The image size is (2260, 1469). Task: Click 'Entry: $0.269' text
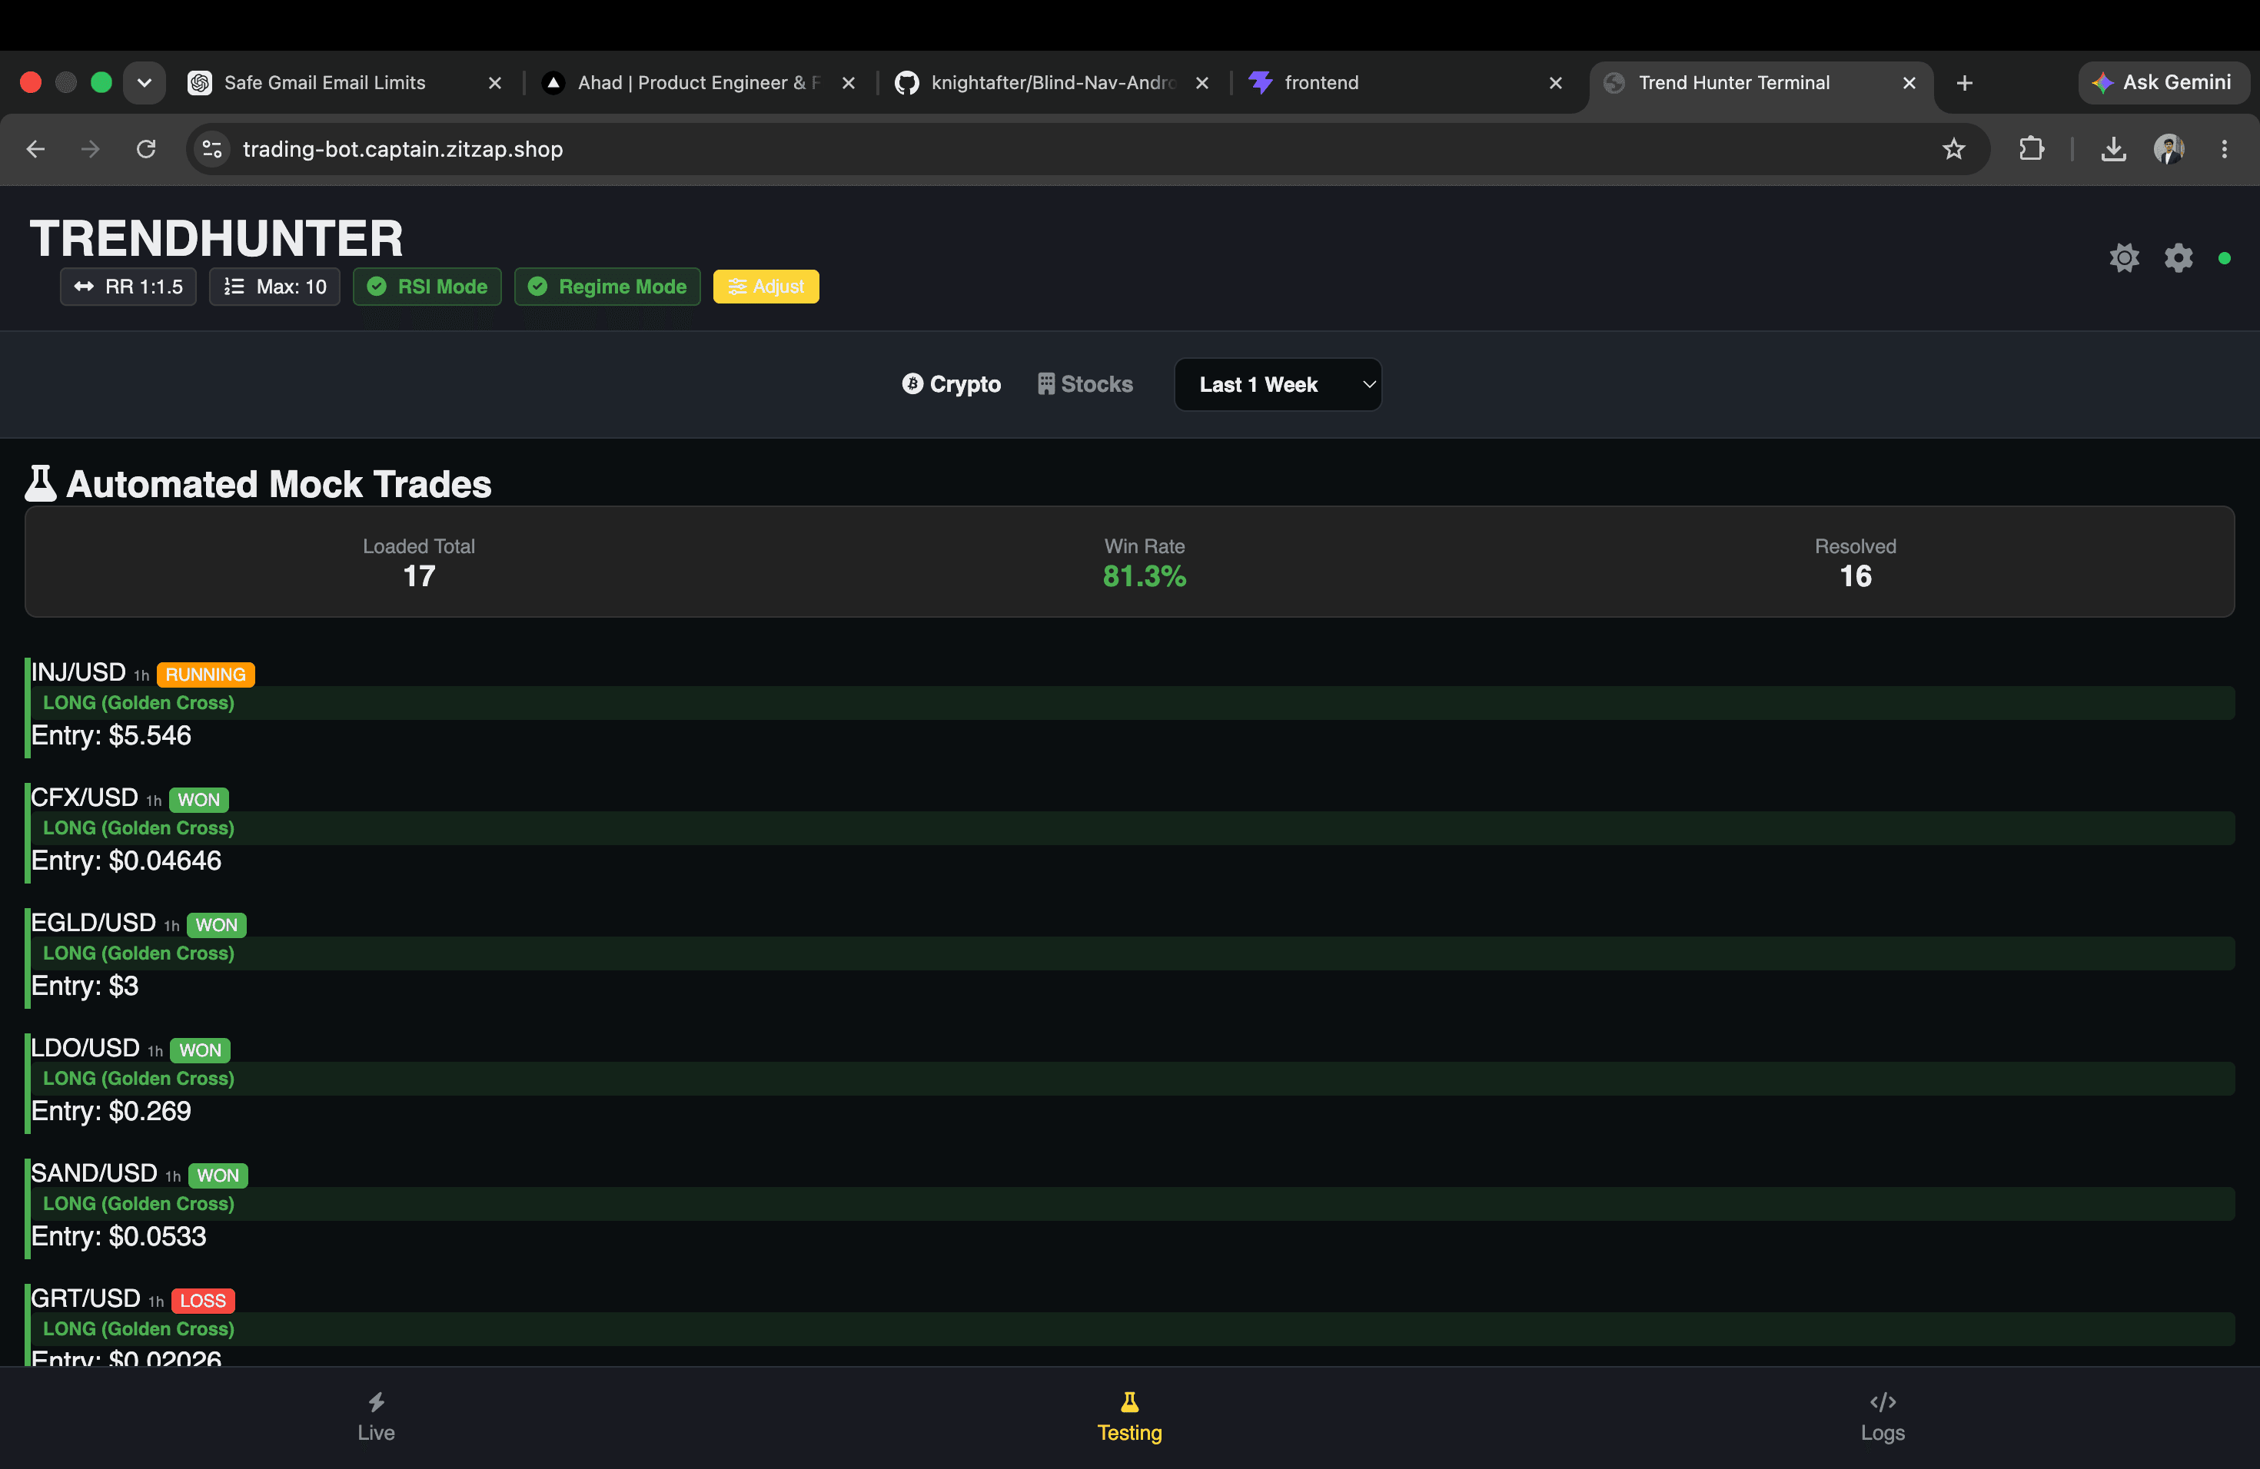click(x=111, y=1111)
